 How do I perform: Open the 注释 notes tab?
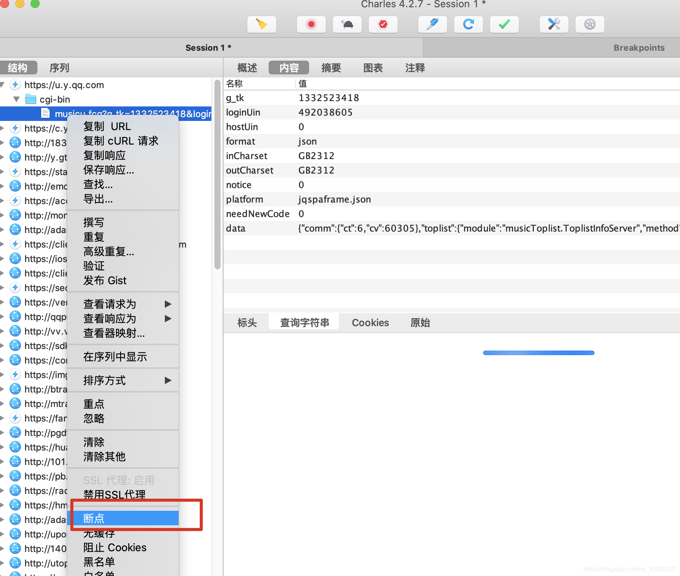point(415,68)
